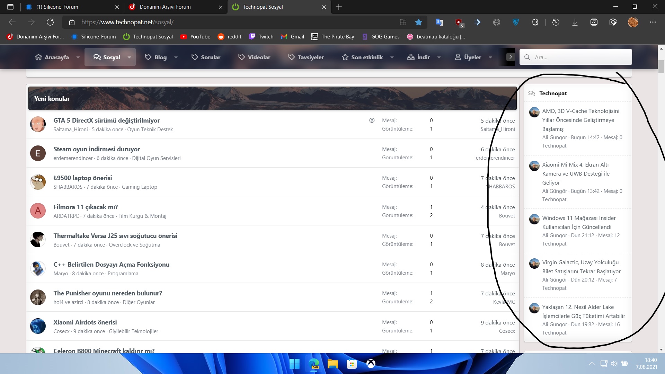Close the Technopat Sosyal tab

(x=324, y=7)
